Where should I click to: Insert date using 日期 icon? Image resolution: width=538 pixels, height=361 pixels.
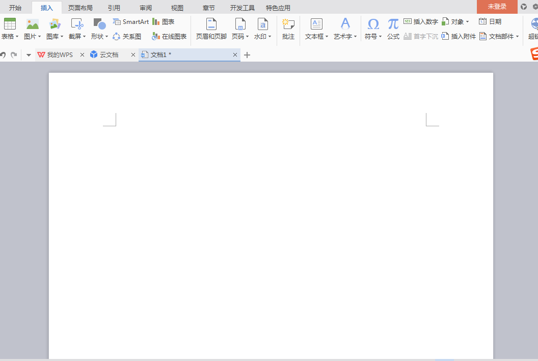point(482,21)
